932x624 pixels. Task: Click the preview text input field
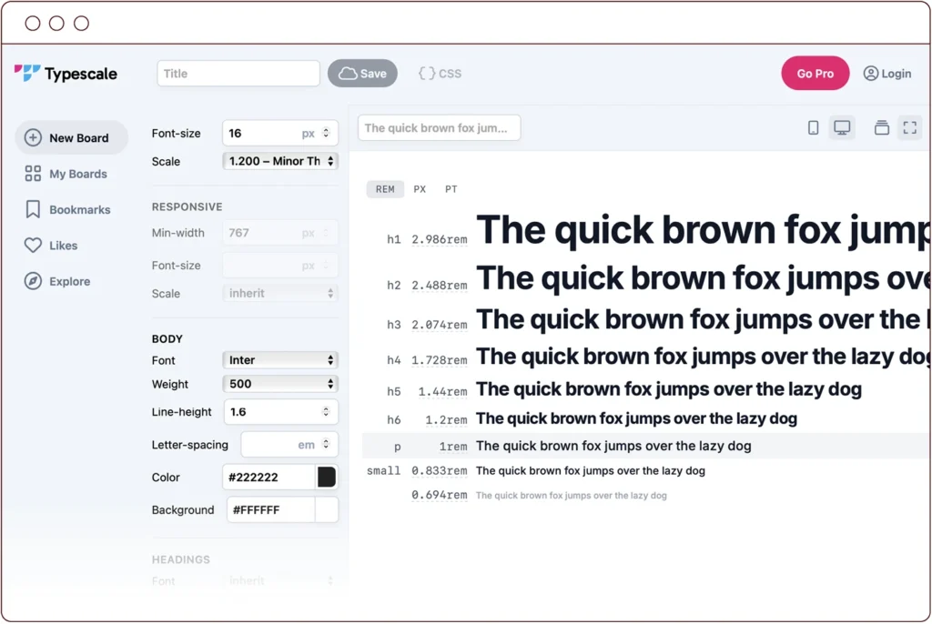[x=440, y=127]
